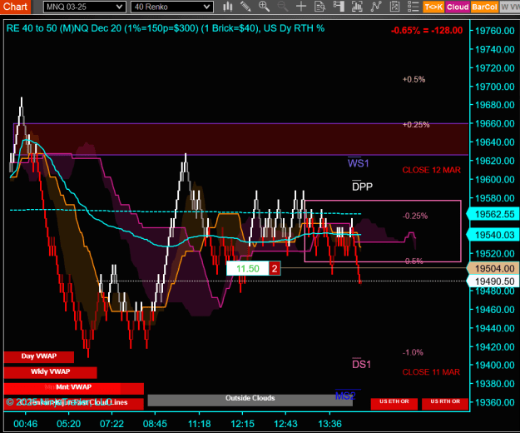Toggle the BarCol button
This screenshot has height=433, width=520.
(484, 7)
